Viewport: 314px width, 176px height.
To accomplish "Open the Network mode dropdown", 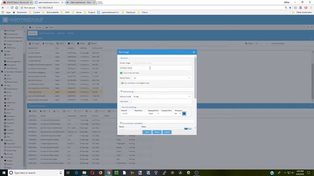I will [x=162, y=97].
